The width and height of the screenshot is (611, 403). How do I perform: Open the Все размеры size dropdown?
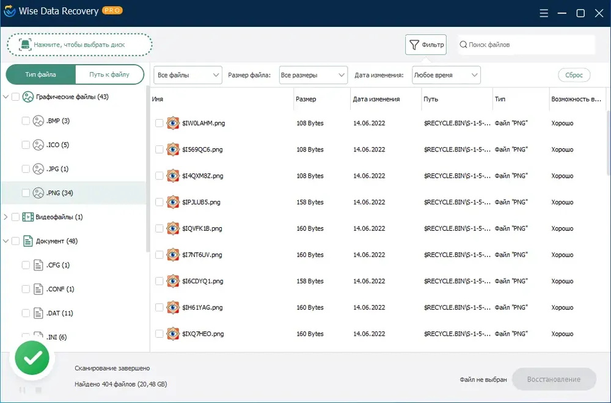click(x=313, y=75)
